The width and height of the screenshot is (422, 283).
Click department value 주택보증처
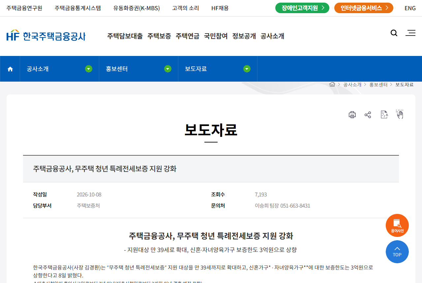(x=88, y=206)
